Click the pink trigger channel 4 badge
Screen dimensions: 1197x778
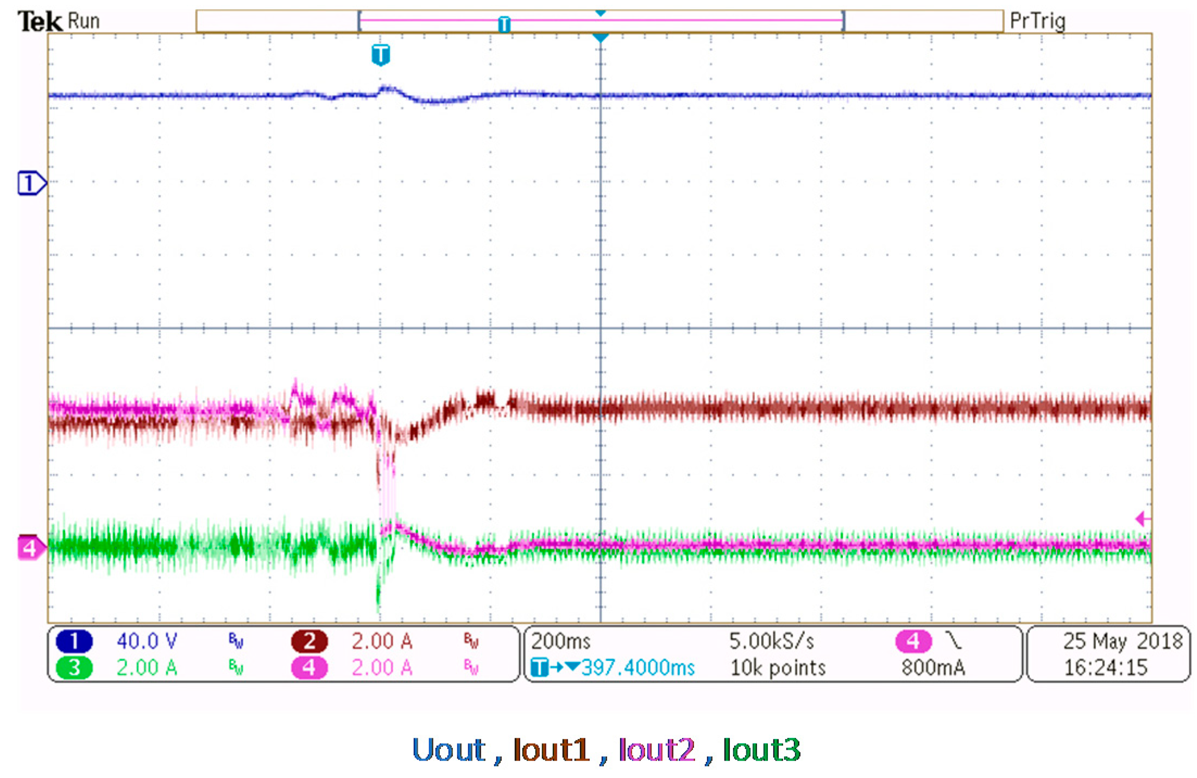point(913,641)
